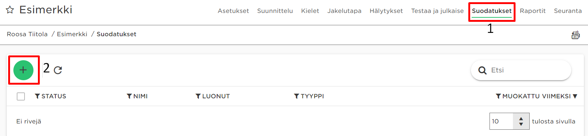
Task: Filter by STATUS column funnel icon
Action: pos(38,96)
